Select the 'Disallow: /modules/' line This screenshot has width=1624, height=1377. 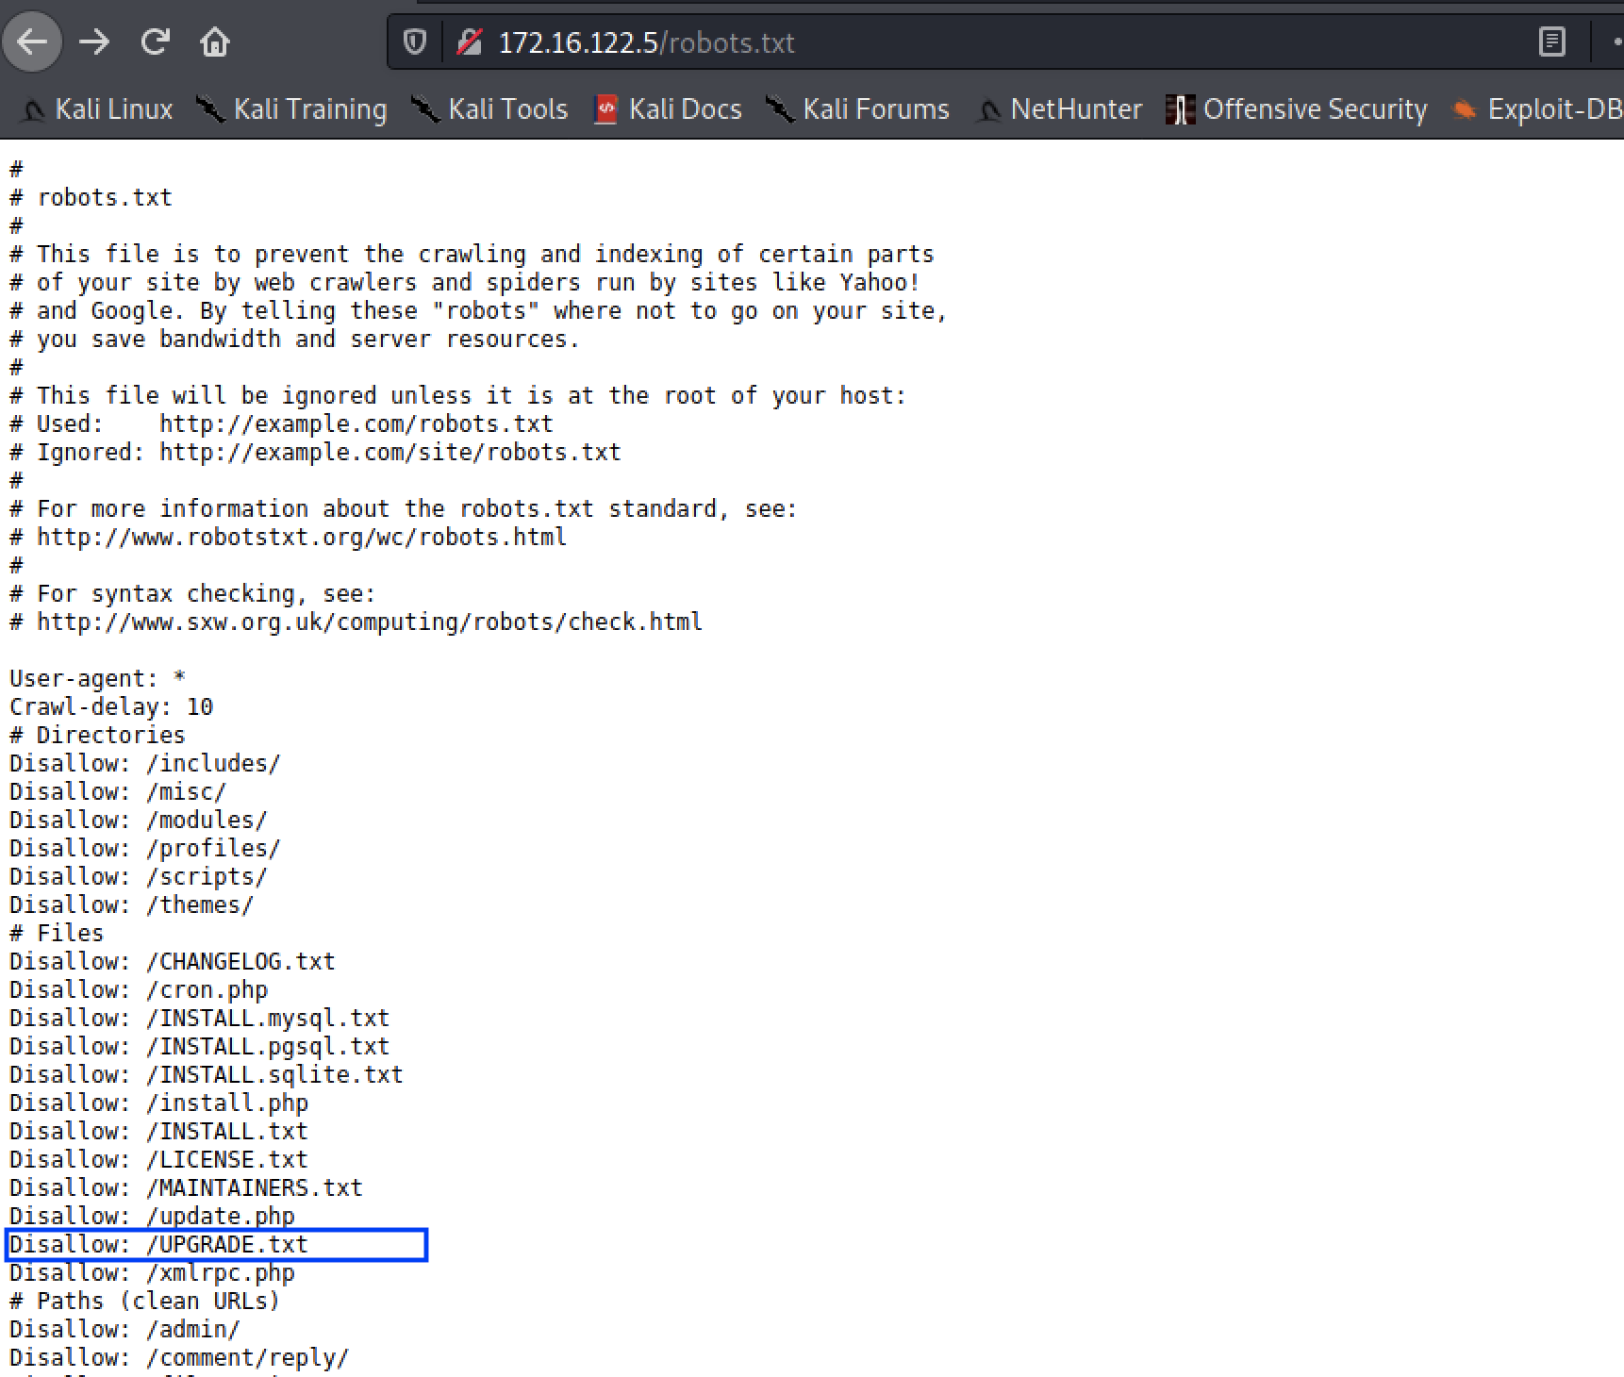(139, 820)
